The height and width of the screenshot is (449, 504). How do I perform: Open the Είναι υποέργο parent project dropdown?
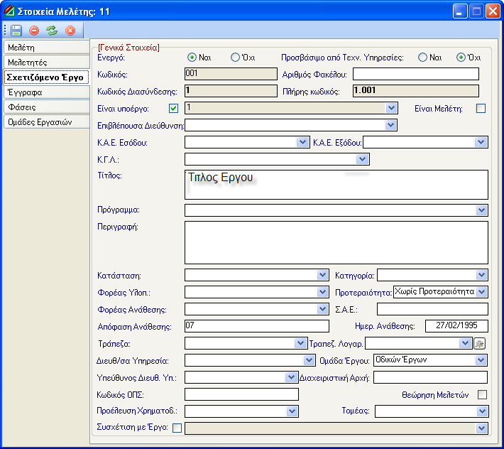click(391, 108)
